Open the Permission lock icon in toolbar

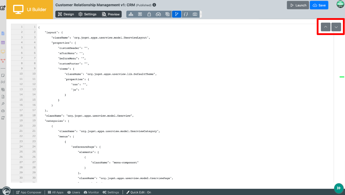click(149, 14)
